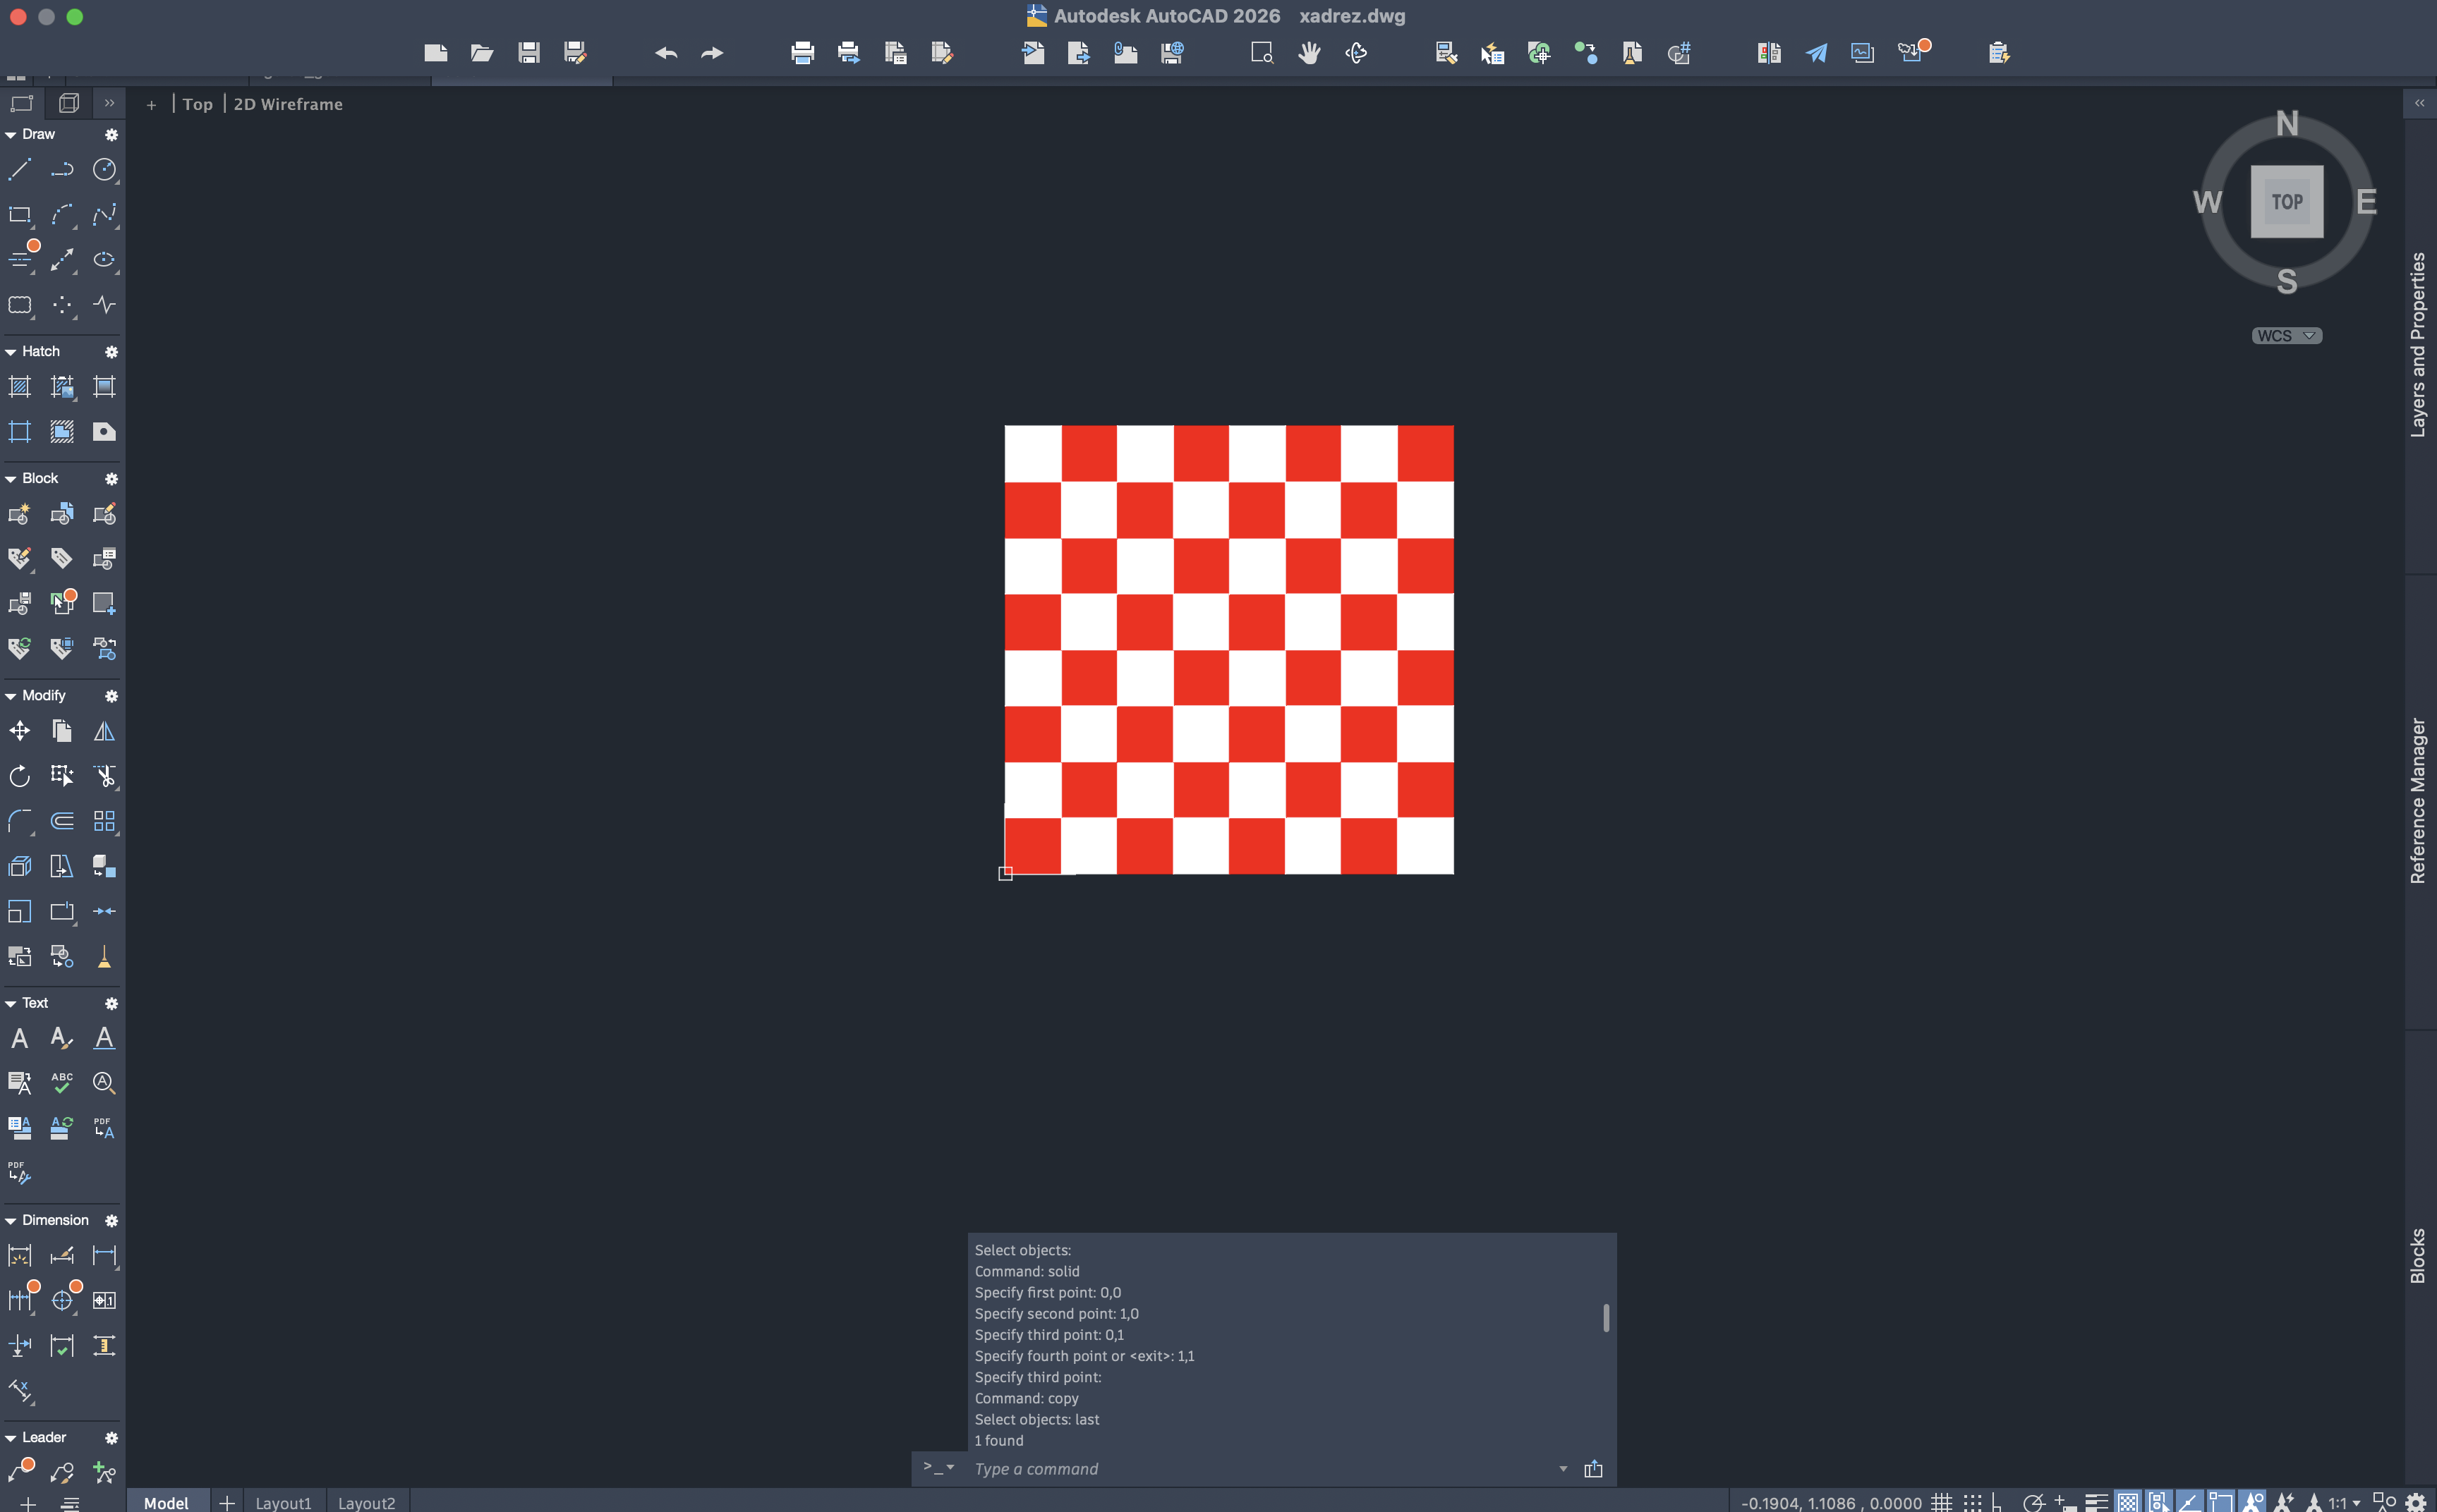The image size is (2437, 1512).
Task: Click the Multiline Text tool icon
Action: pyautogui.click(x=19, y=1038)
